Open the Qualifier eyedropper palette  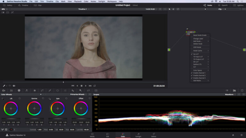tap(50, 90)
